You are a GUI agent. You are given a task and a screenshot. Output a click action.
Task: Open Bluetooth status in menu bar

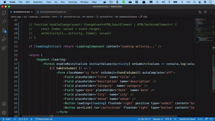[169, 2]
